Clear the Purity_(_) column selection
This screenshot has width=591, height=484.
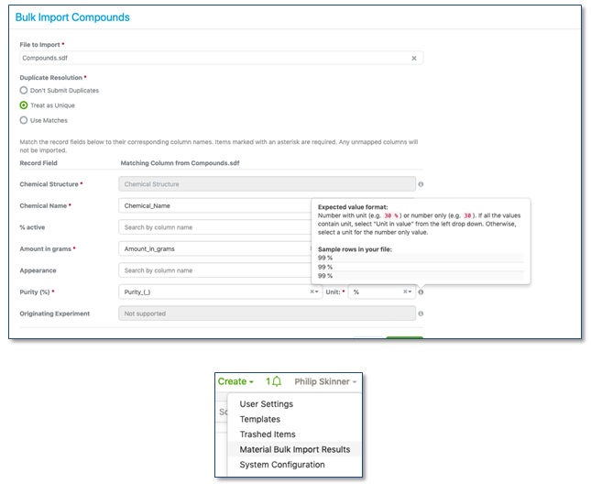[x=312, y=292]
